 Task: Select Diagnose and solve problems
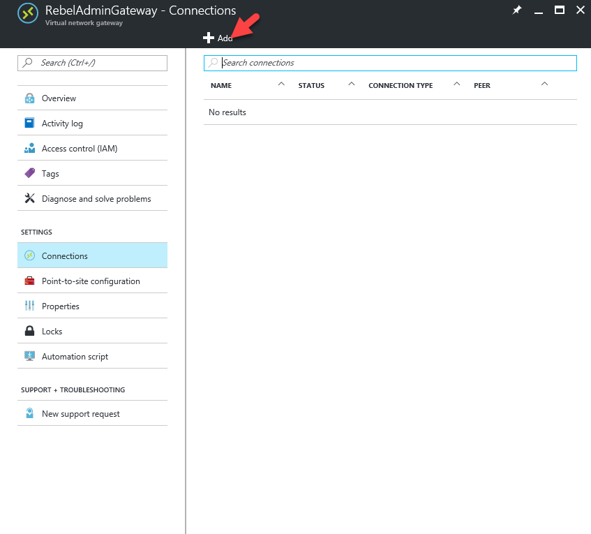[x=92, y=198]
